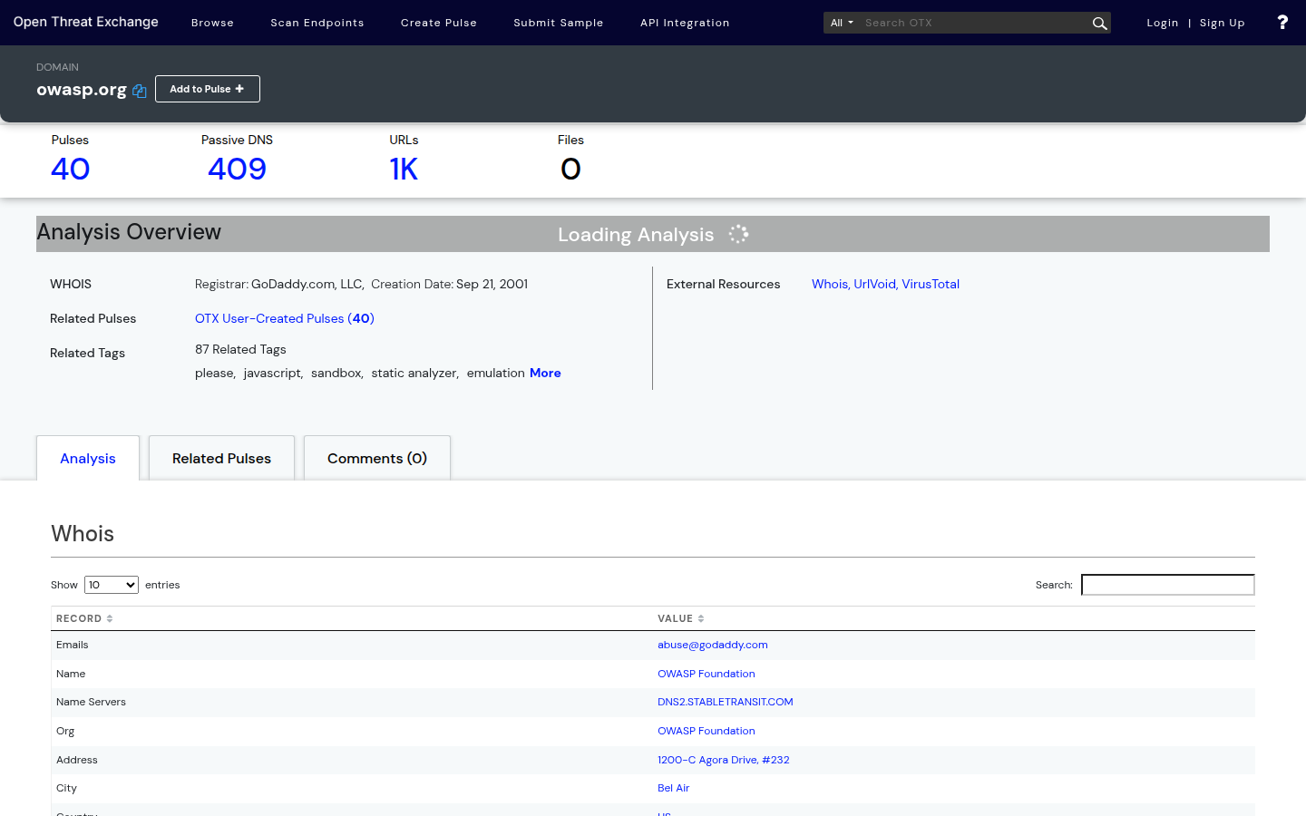Click the search magnifier icon
The image size is (1306, 816).
1099,23
